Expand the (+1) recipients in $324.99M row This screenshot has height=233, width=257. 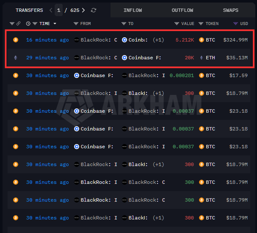click(158, 40)
